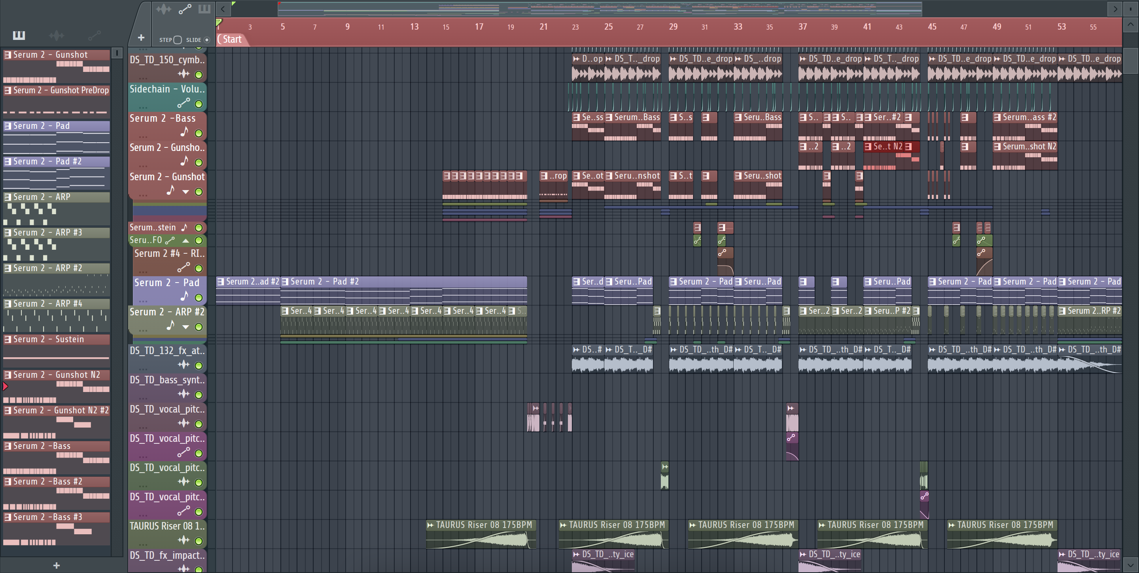Click audio icon on TAURUS Riser 08 track

[x=184, y=540]
